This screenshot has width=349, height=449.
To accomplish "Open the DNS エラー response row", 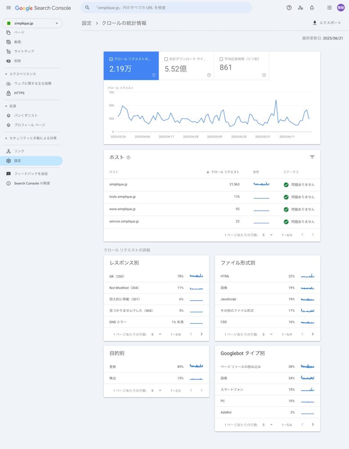I will 157,322.
